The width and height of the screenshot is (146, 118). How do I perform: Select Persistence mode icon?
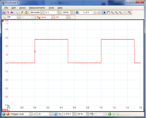pyautogui.click(x=8, y=12)
